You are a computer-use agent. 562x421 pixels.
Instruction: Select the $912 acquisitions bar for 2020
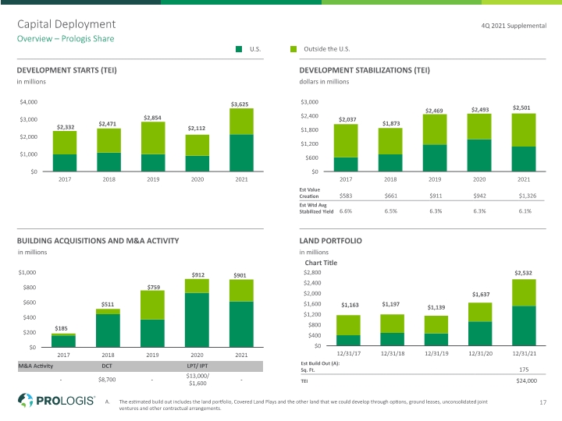click(x=197, y=313)
